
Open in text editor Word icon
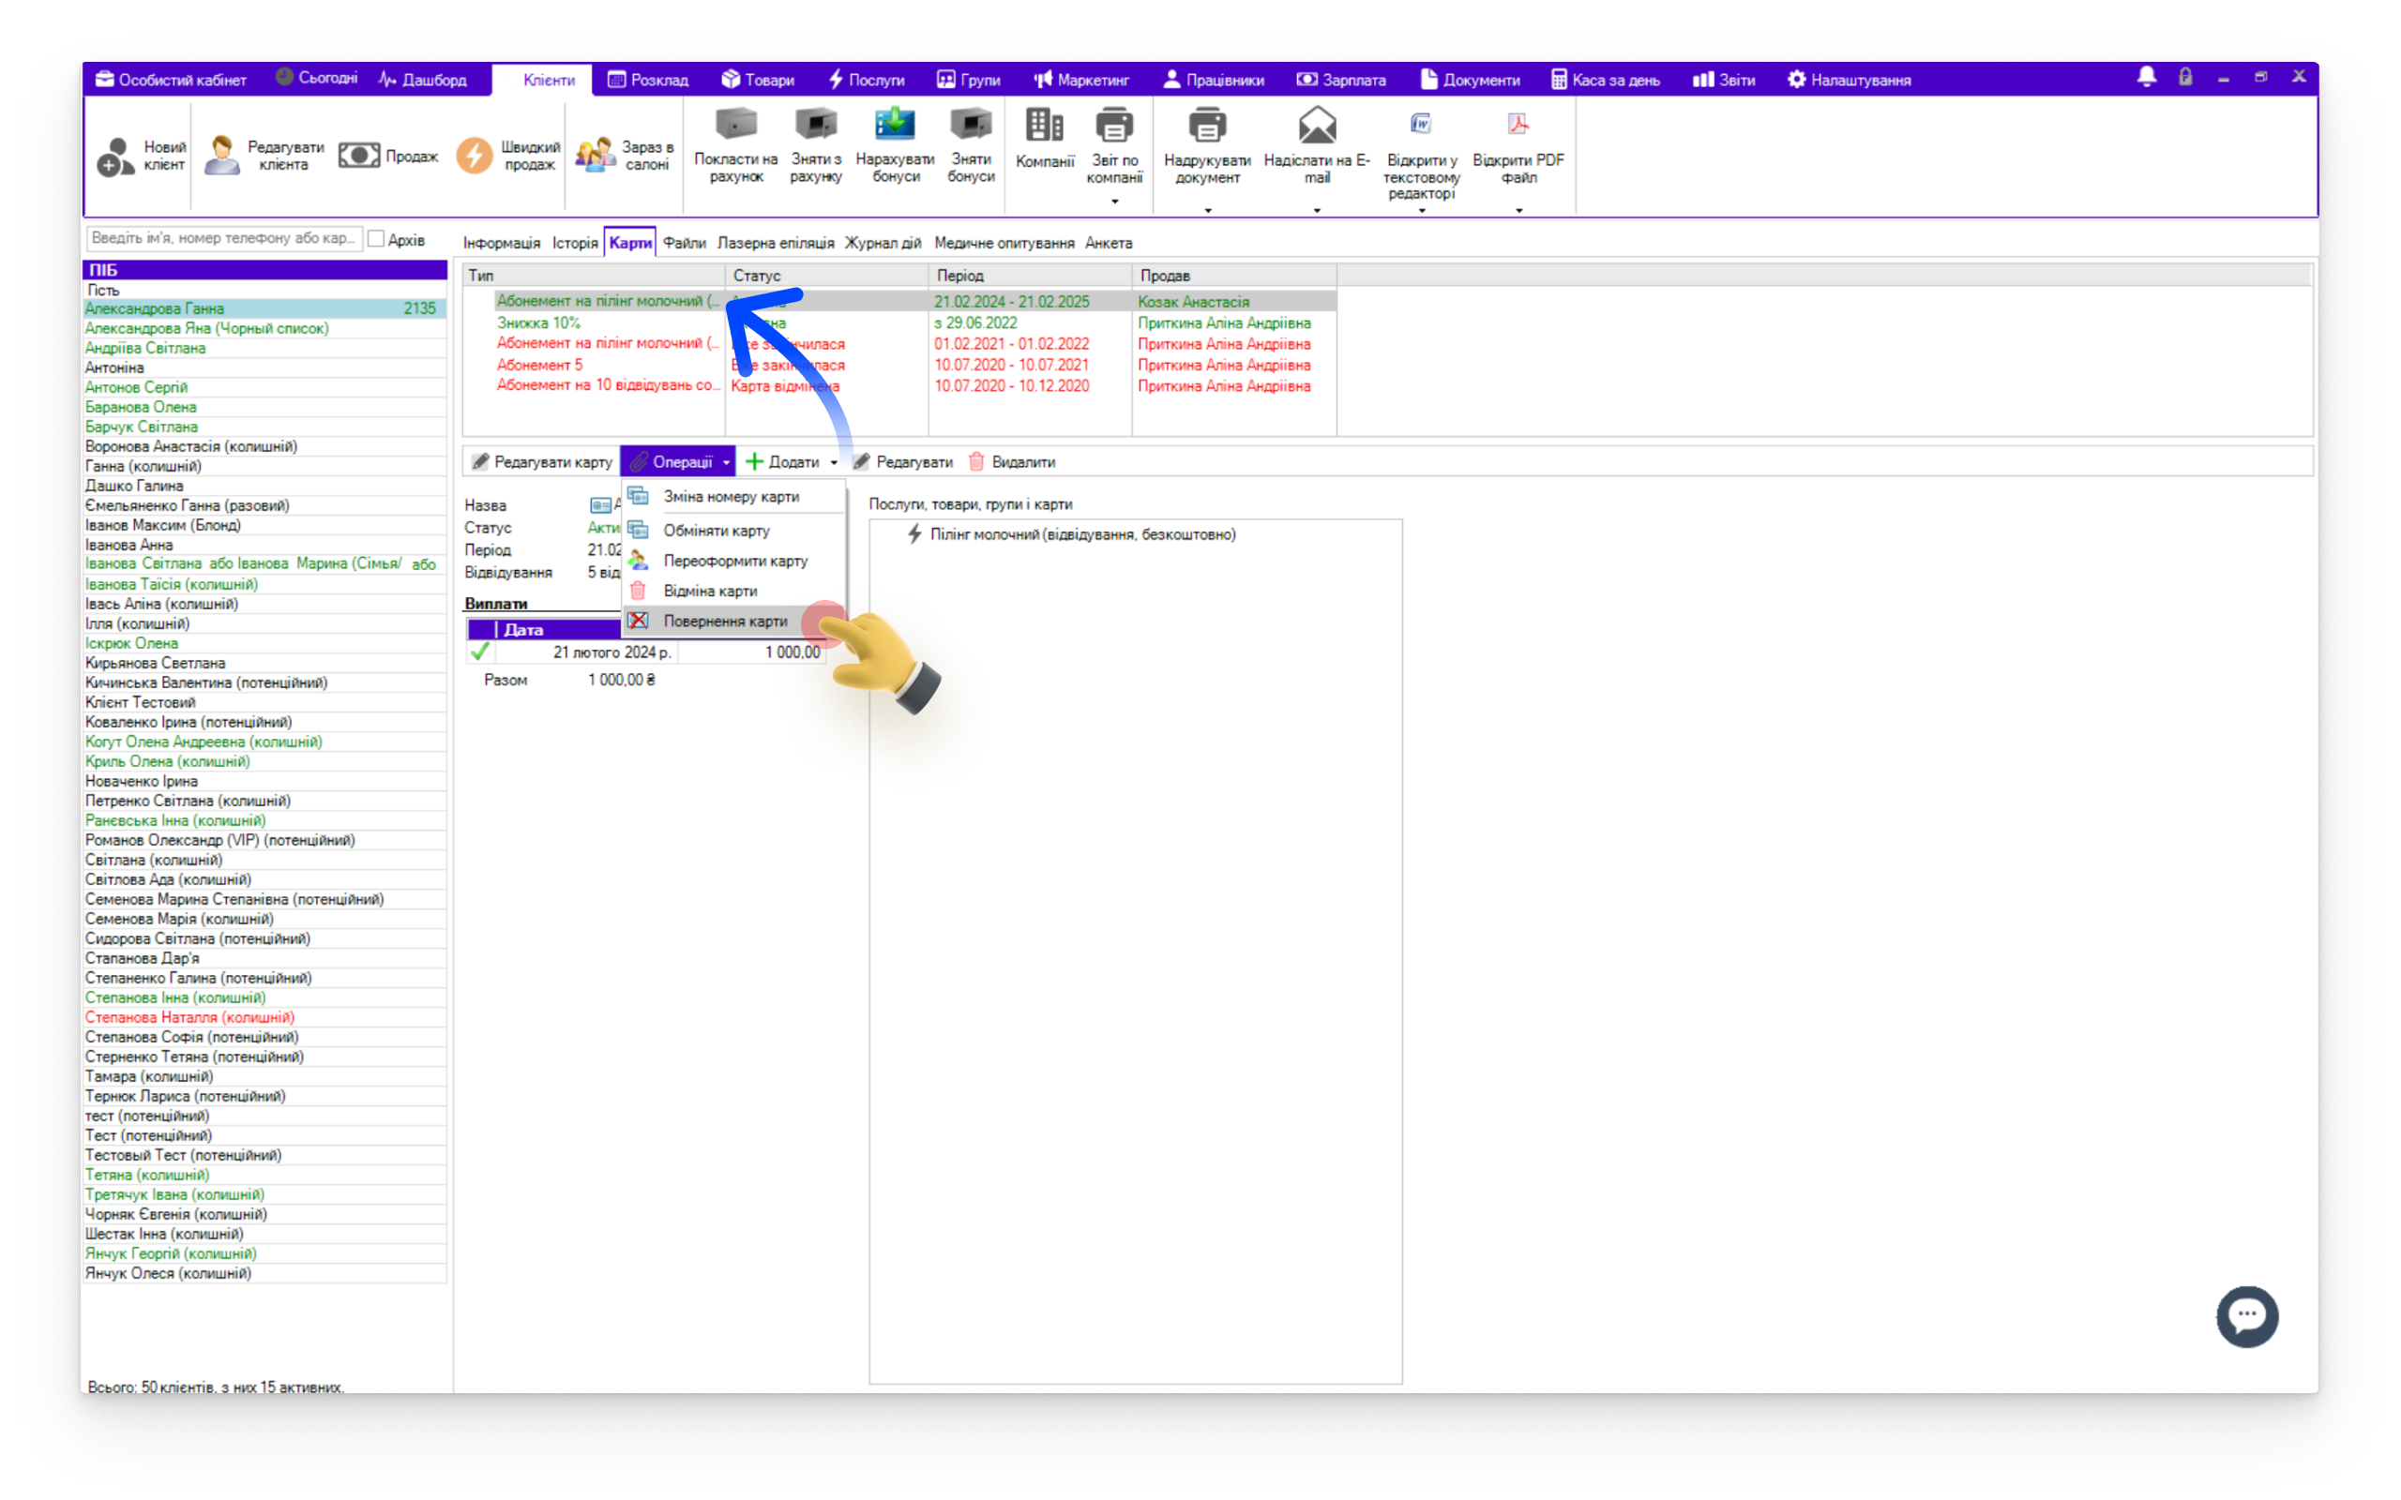pyautogui.click(x=1421, y=124)
